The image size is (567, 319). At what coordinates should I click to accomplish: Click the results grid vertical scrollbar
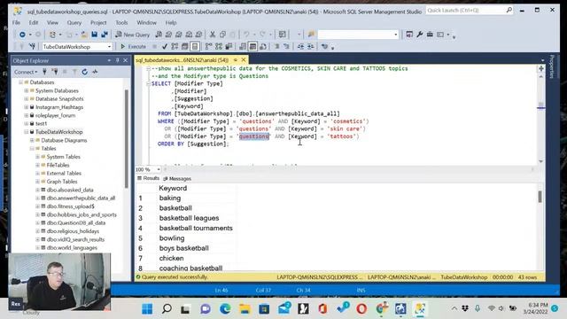tap(540, 197)
